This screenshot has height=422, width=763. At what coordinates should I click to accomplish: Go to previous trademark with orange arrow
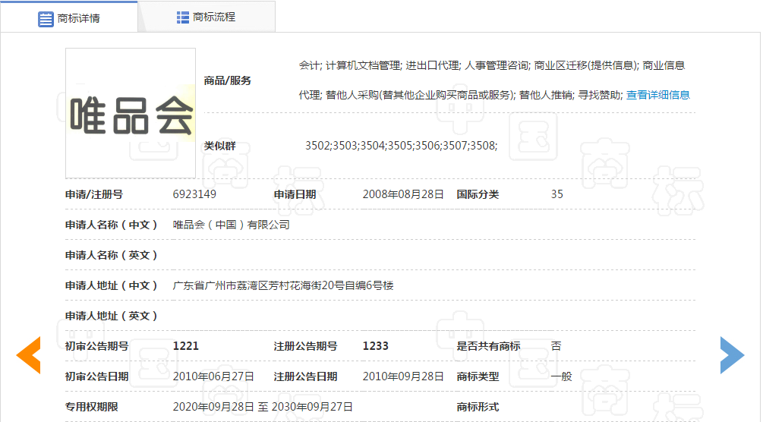pos(28,355)
